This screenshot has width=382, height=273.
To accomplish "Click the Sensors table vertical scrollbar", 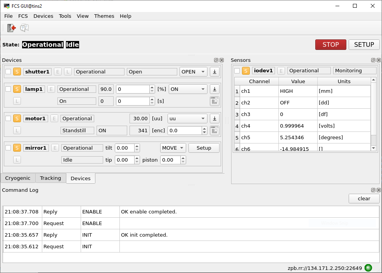I will click(373, 116).
